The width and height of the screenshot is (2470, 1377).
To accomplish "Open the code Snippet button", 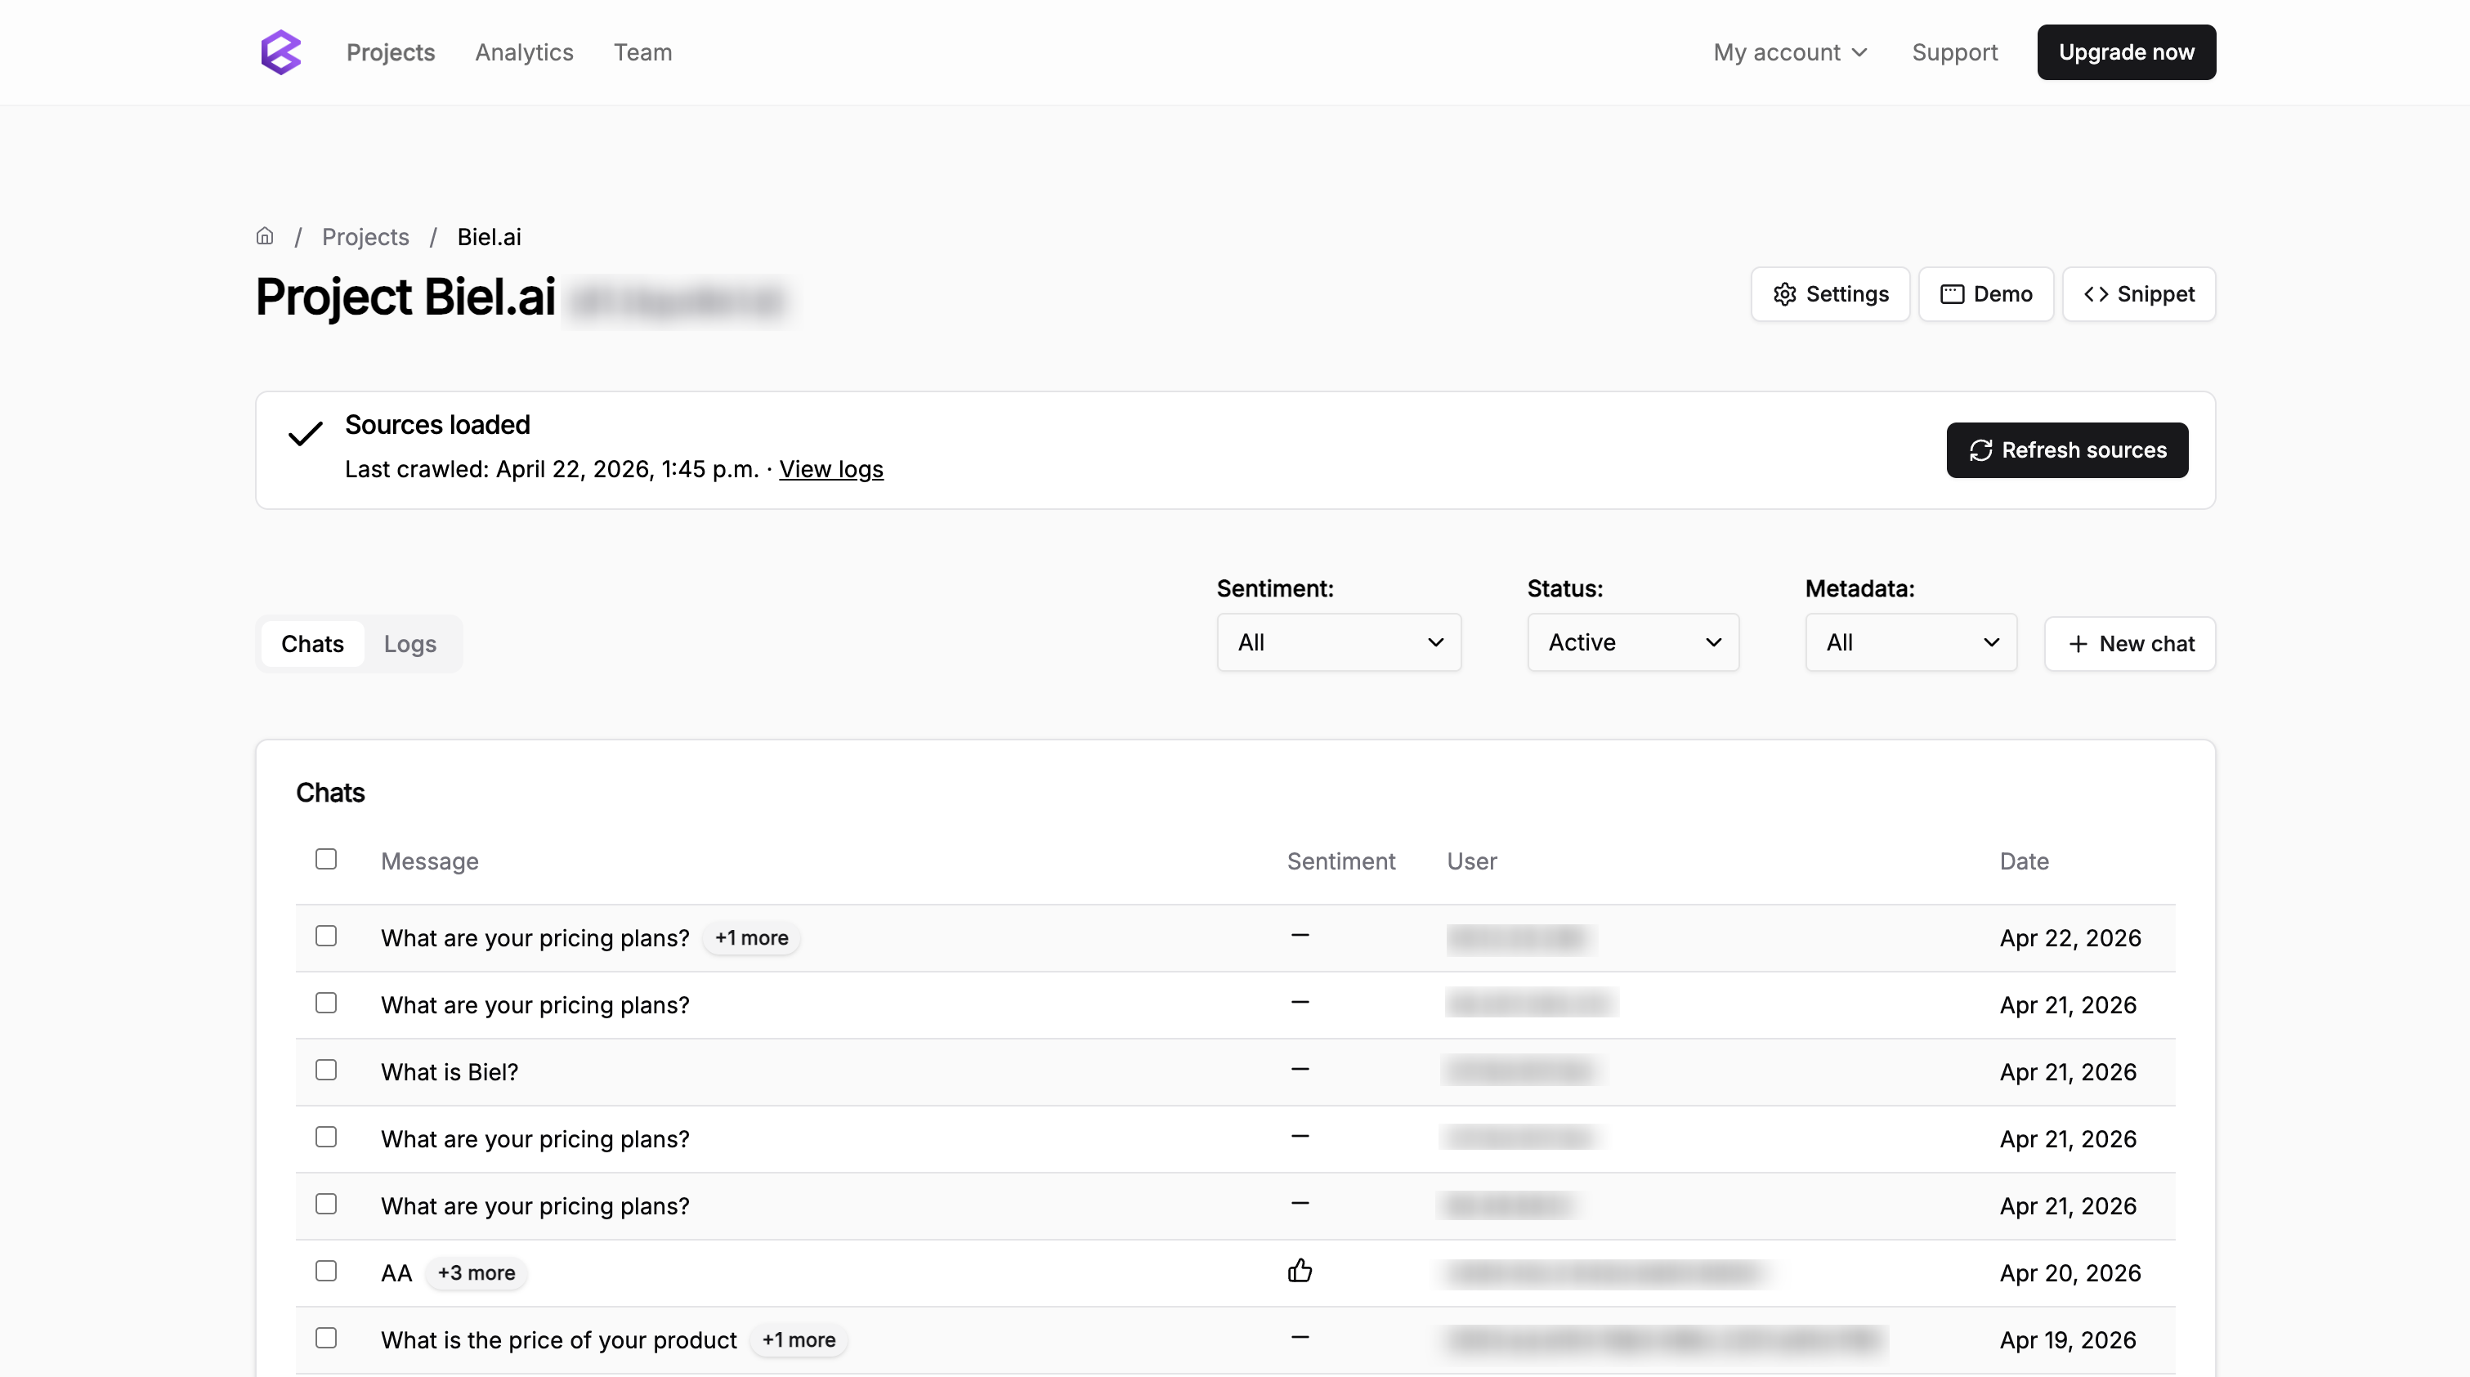I will pyautogui.click(x=2138, y=294).
